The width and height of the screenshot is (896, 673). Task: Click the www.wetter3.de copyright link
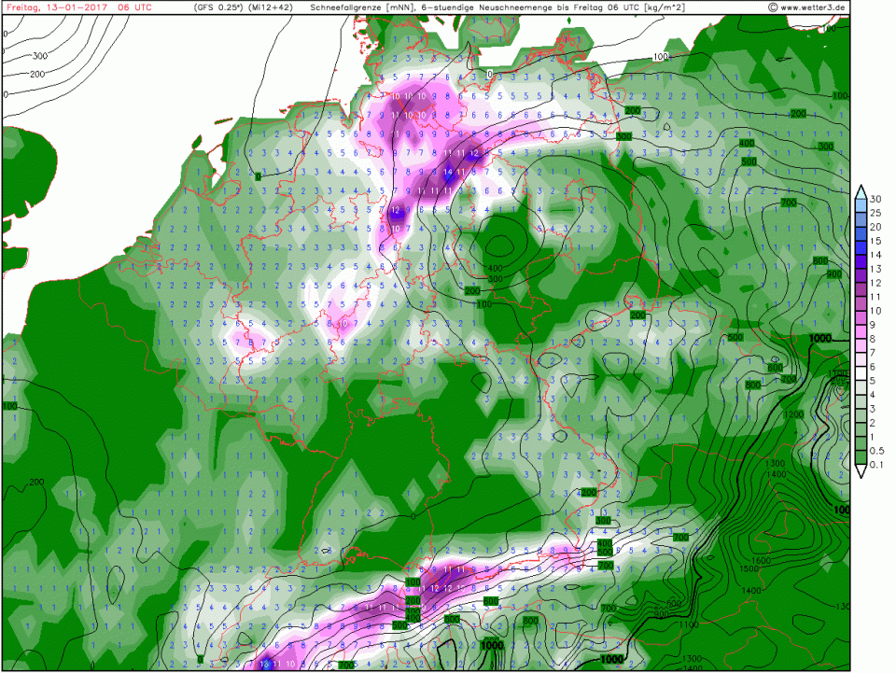pyautogui.click(x=807, y=7)
